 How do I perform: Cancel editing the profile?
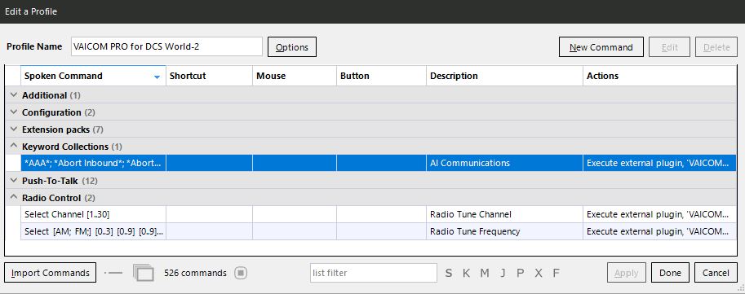tap(716, 273)
